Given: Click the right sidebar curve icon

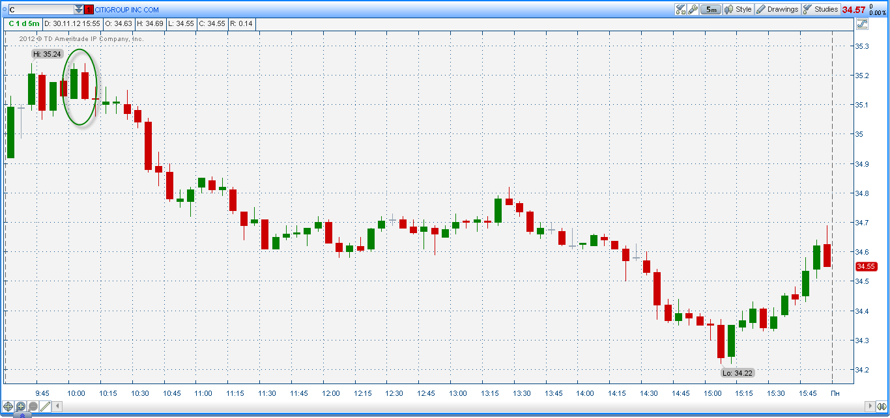Looking at the screenshot, I should pyautogui.click(x=863, y=24).
